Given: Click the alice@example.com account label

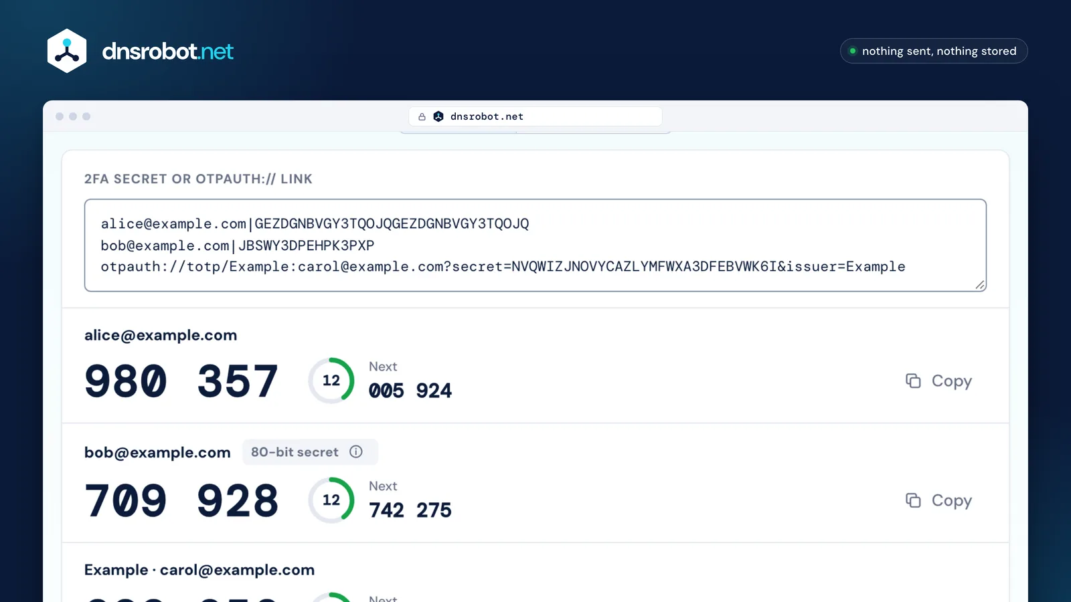Looking at the screenshot, I should click(x=161, y=335).
